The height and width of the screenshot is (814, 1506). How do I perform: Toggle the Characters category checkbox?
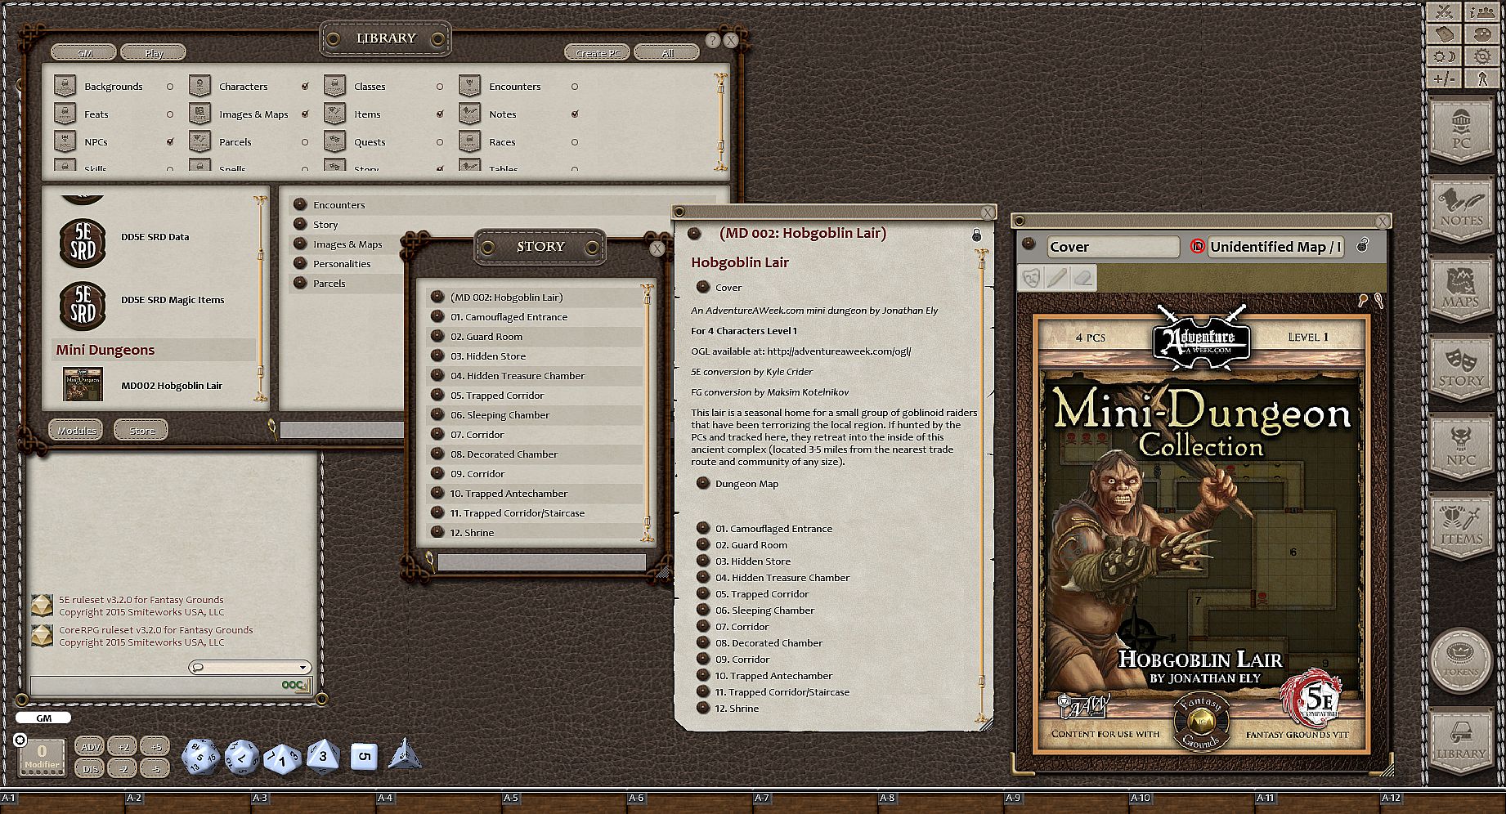point(305,87)
